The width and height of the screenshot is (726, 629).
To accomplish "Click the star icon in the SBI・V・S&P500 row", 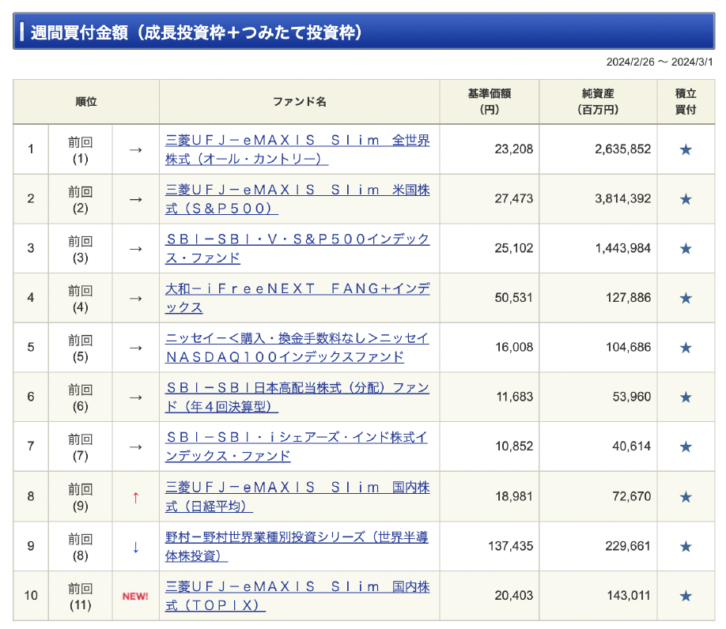I will (686, 248).
